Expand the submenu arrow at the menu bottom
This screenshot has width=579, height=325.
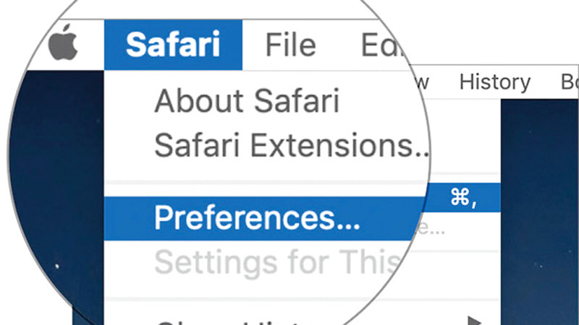click(474, 318)
